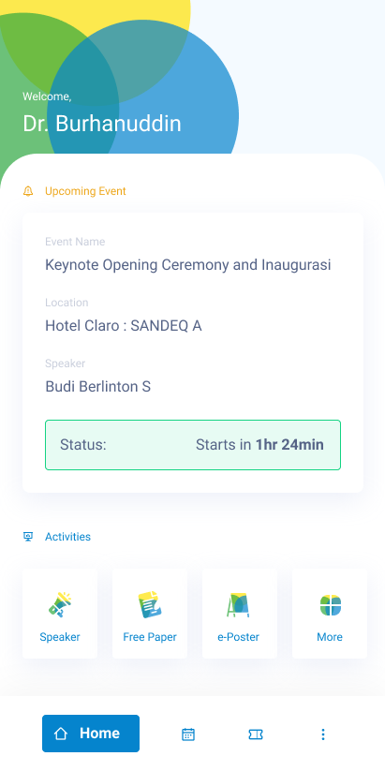
Task: Tap the bell icon beside Upcoming Event
Action: (28, 191)
